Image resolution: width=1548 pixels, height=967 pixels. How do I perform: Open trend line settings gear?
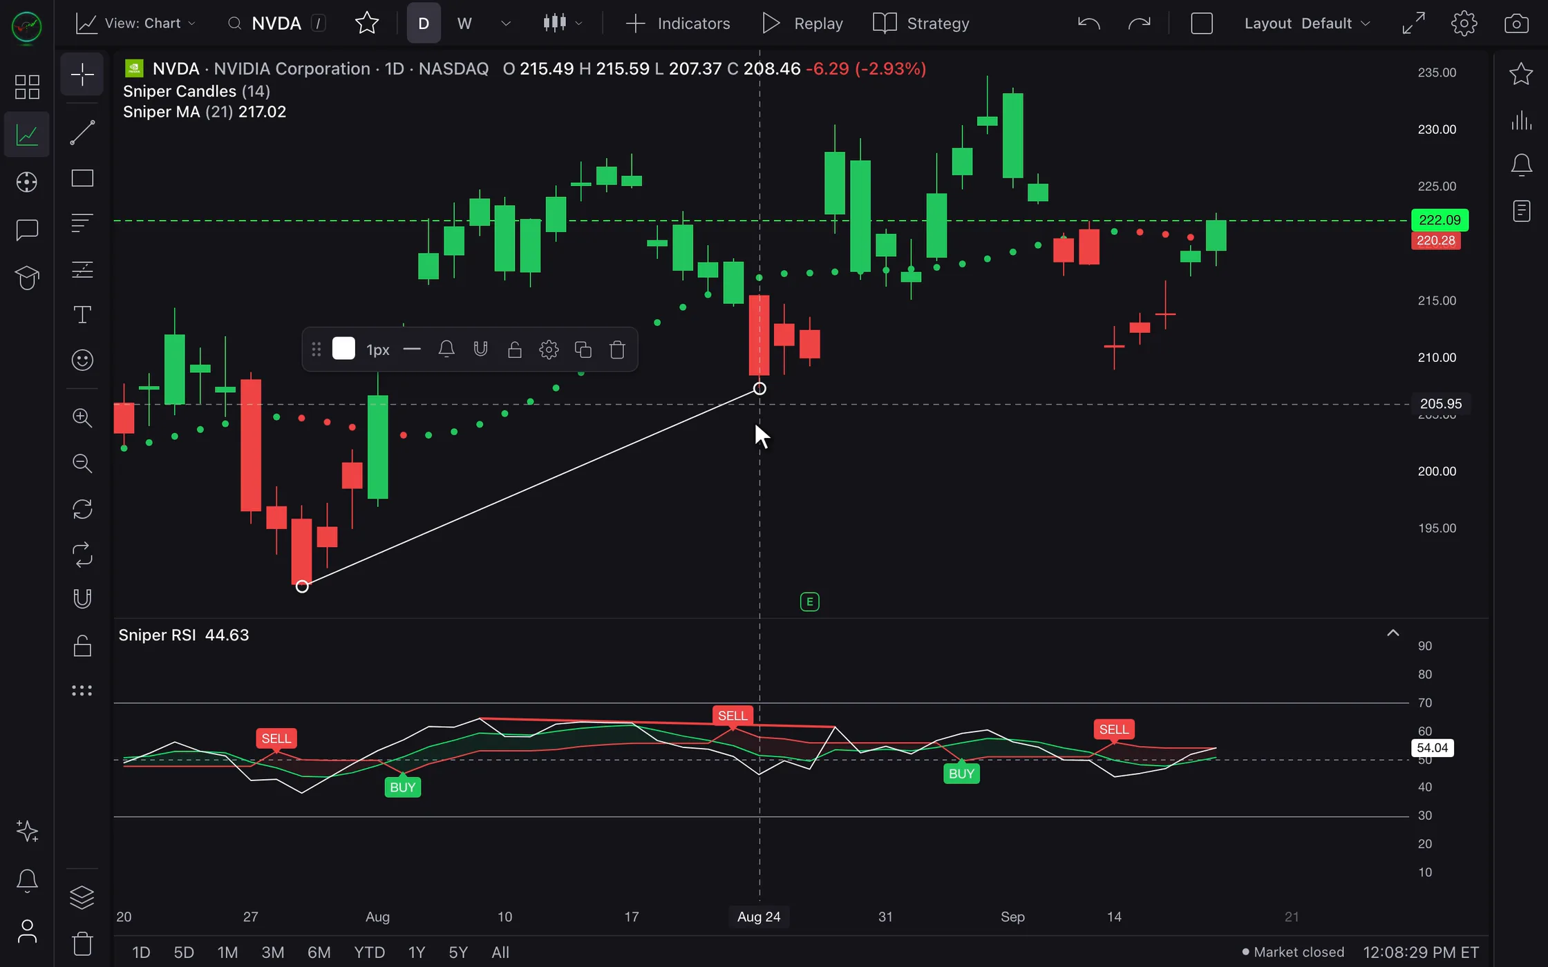click(x=549, y=350)
